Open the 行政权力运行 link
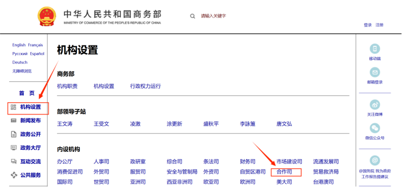This screenshot has width=402, height=187. coord(145,86)
